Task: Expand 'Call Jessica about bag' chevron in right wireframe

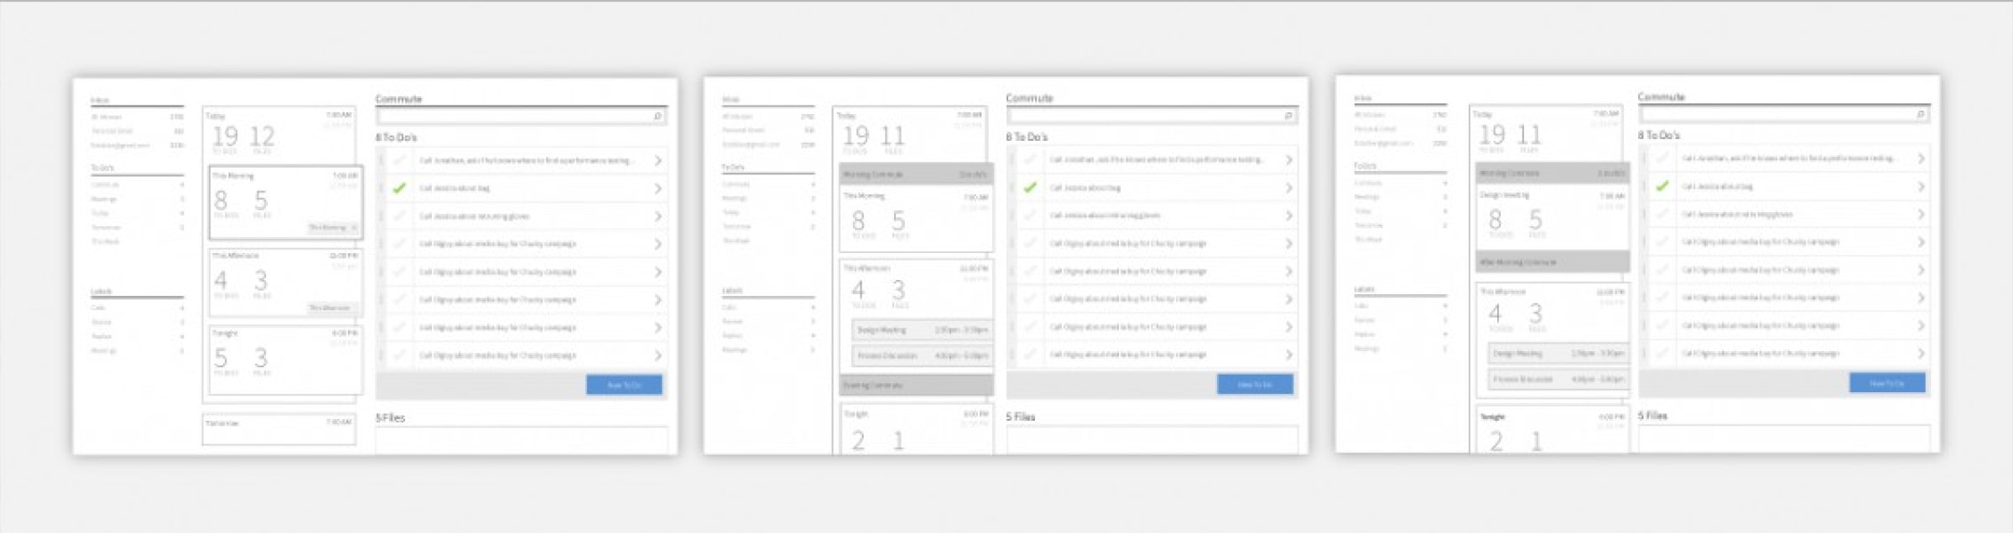Action: (x=1920, y=186)
